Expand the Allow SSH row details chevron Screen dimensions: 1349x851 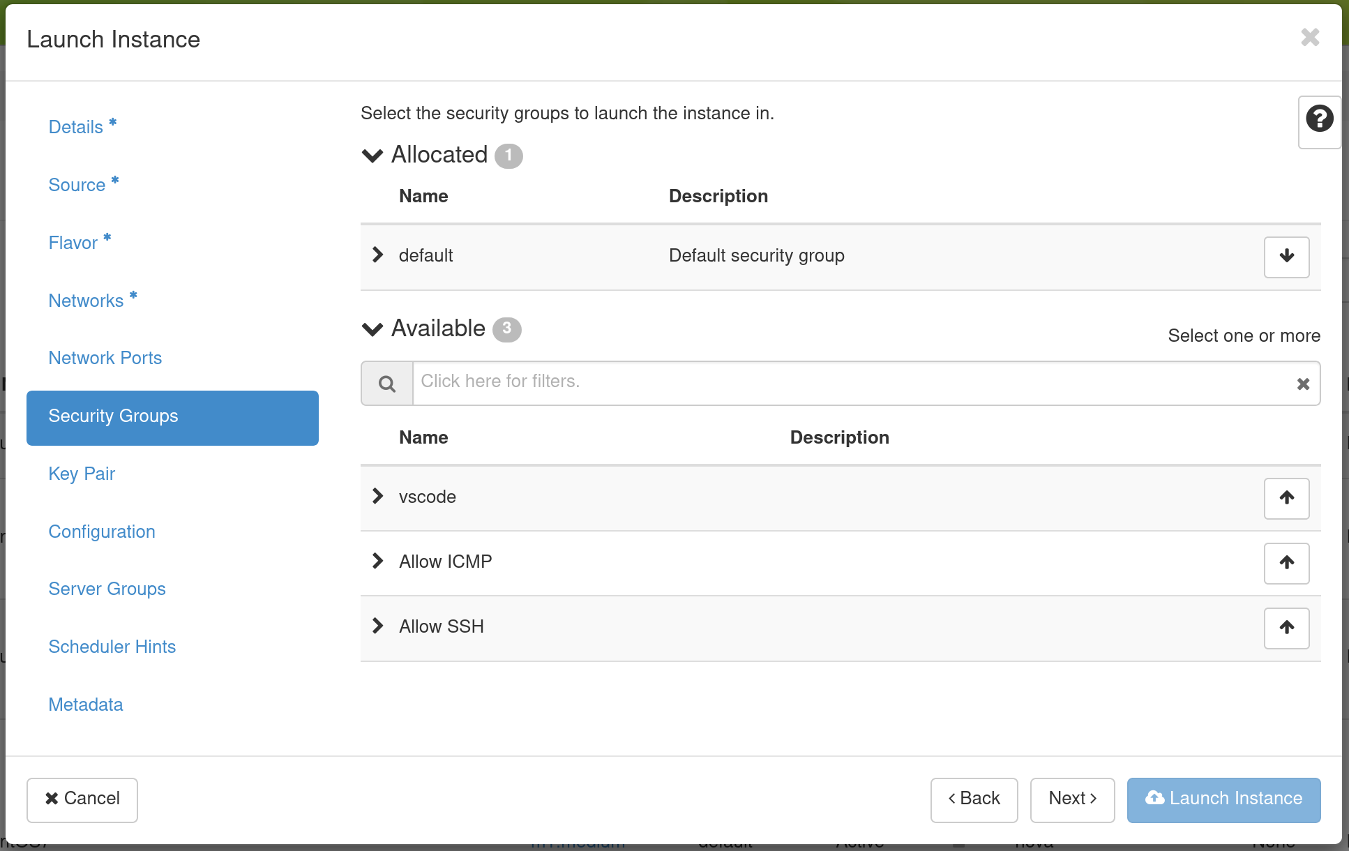tap(378, 626)
